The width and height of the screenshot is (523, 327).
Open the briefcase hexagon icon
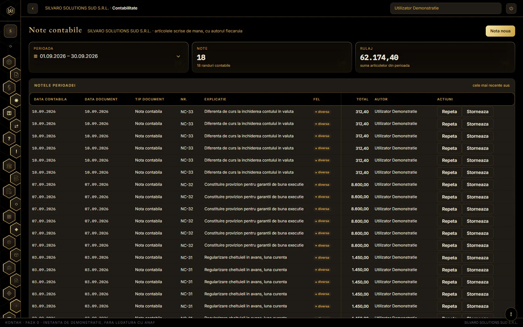click(9, 268)
